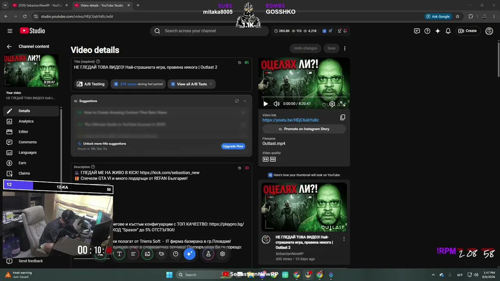The image size is (500, 281).
Task: Open the three-dot options beside Save
Action: pyautogui.click(x=345, y=48)
